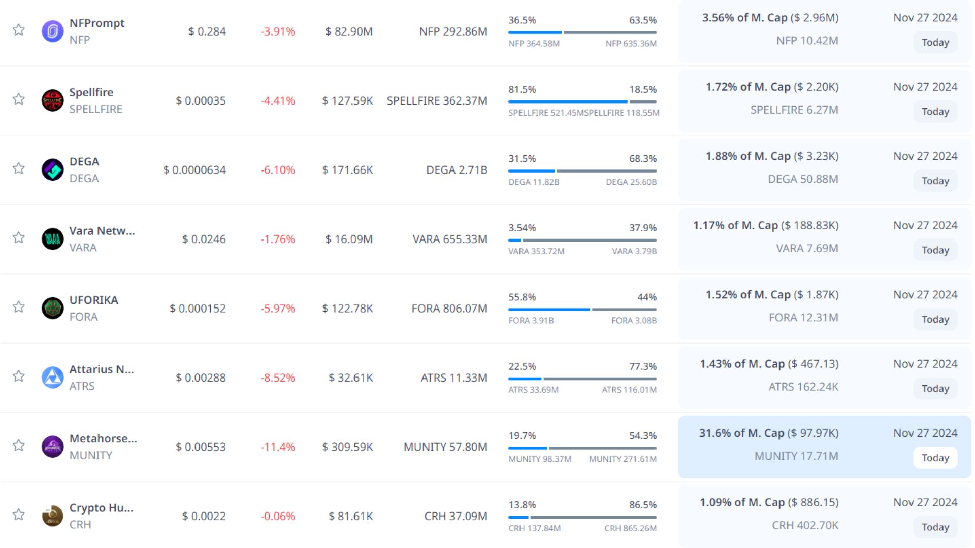The width and height of the screenshot is (975, 548).
Task: Open the Vara Network name link
Action: click(x=102, y=231)
